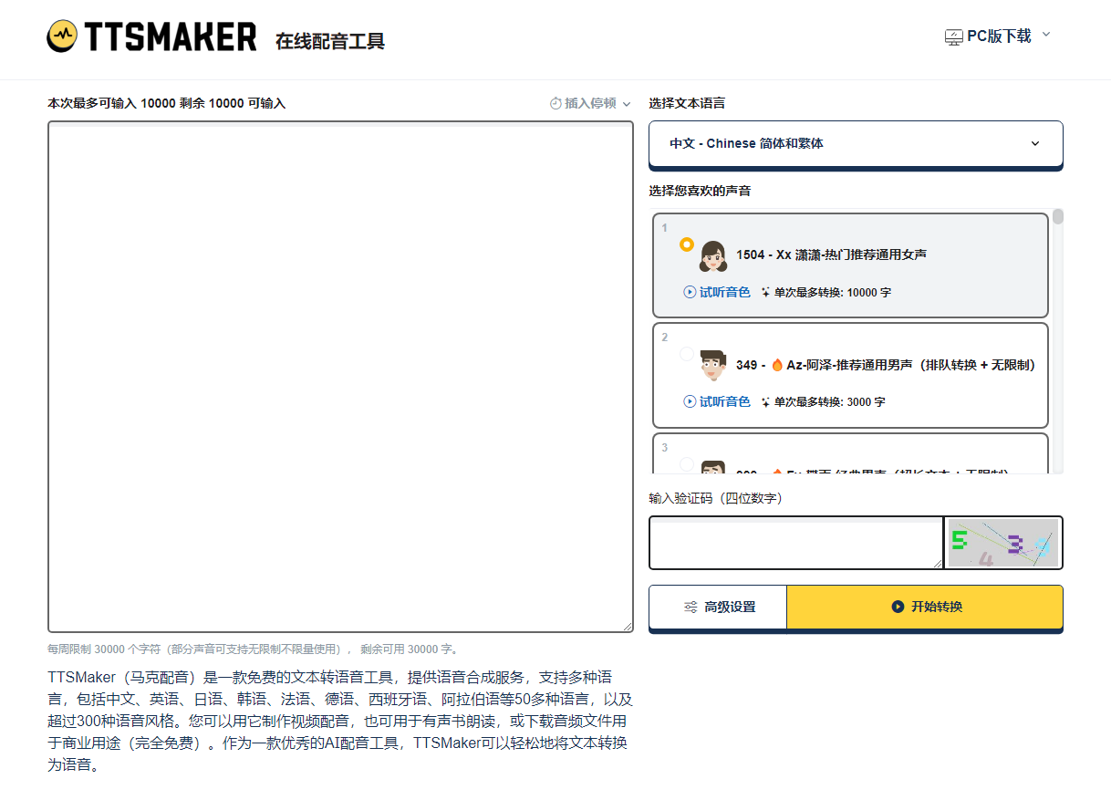Open the 高级设置 panel

click(718, 607)
